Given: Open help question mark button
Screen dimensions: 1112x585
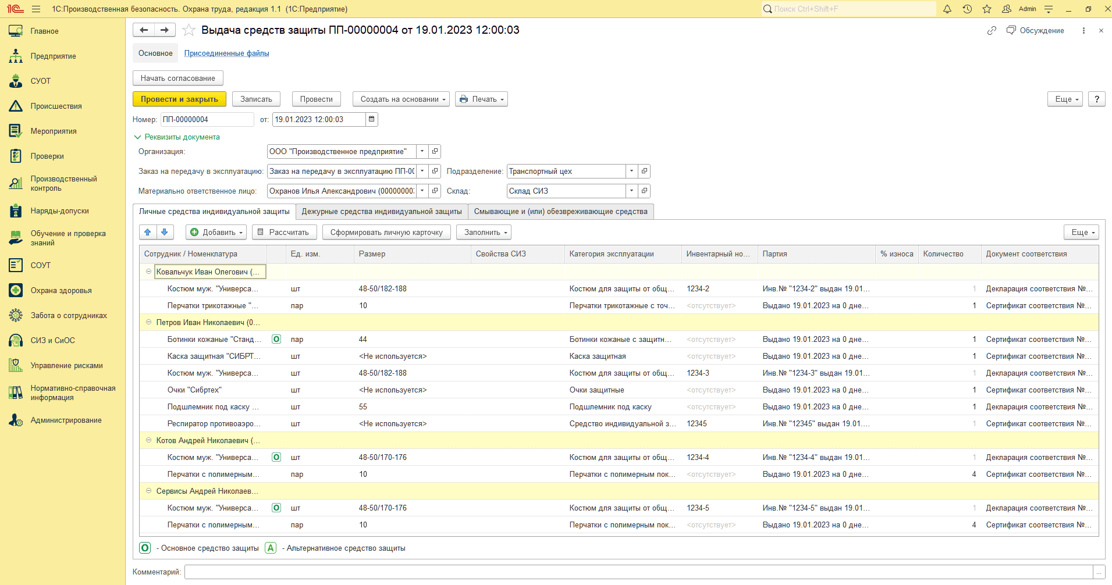Looking at the screenshot, I should pos(1097,99).
